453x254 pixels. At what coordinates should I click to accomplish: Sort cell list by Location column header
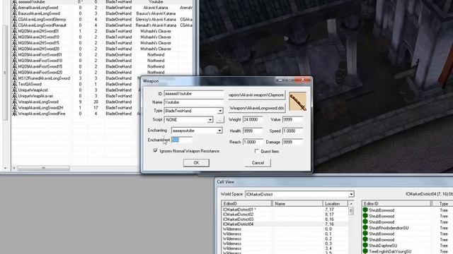coord(336,204)
